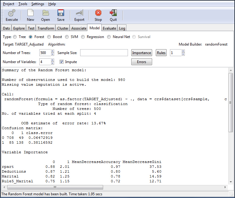Image resolution: width=235 pixels, height=198 pixels.
Task: Switch to the Explore tab
Action: [19, 28]
